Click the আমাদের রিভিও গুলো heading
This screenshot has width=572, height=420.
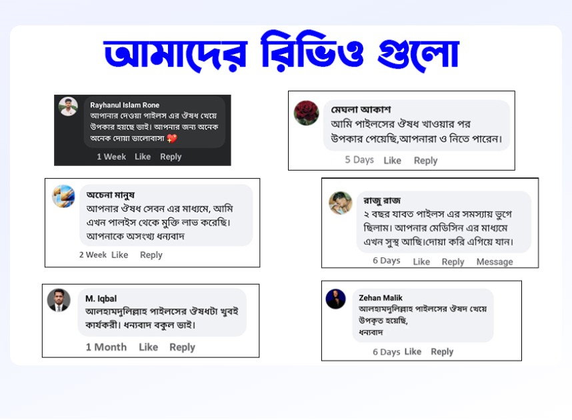point(281,52)
